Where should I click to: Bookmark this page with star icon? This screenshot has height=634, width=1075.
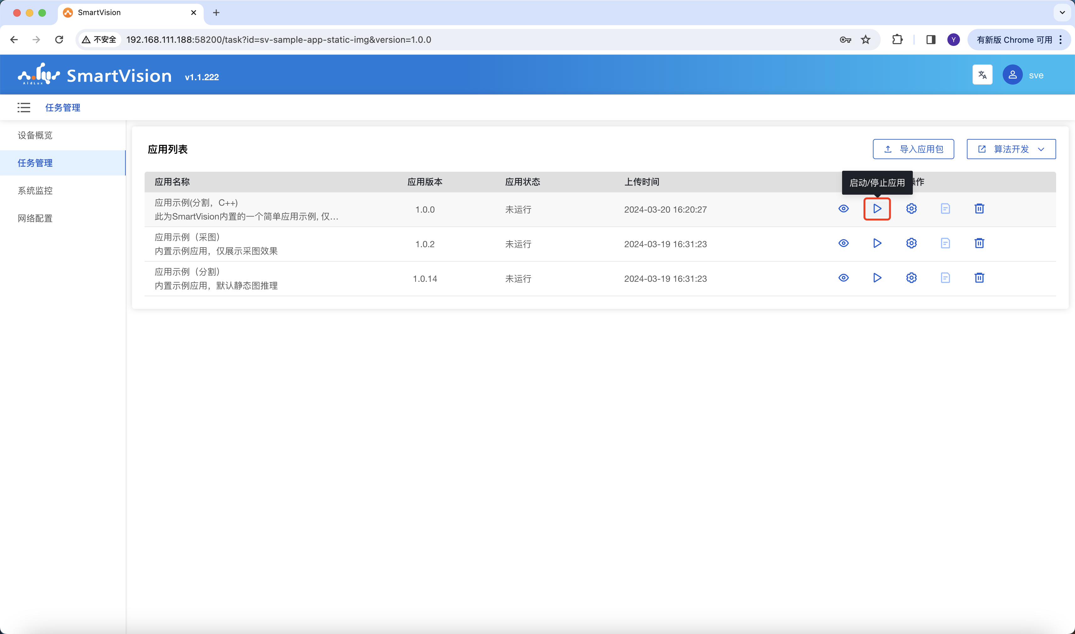[865, 40]
